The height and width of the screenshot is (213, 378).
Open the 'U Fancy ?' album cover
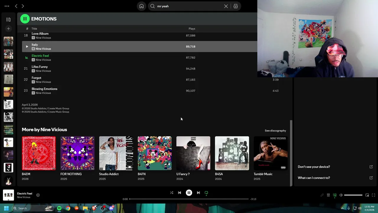click(x=193, y=153)
